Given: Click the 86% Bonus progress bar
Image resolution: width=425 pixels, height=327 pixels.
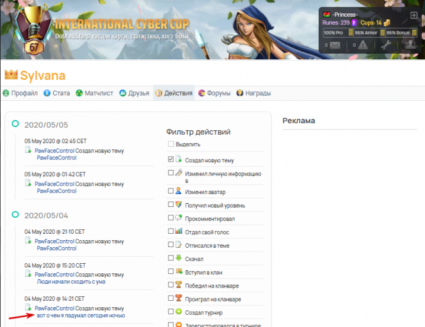Looking at the screenshot, I should tap(401, 33).
